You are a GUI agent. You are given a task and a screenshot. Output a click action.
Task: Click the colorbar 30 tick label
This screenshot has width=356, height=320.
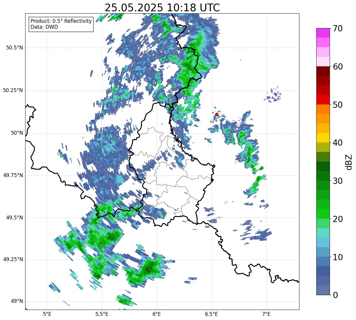338,181
